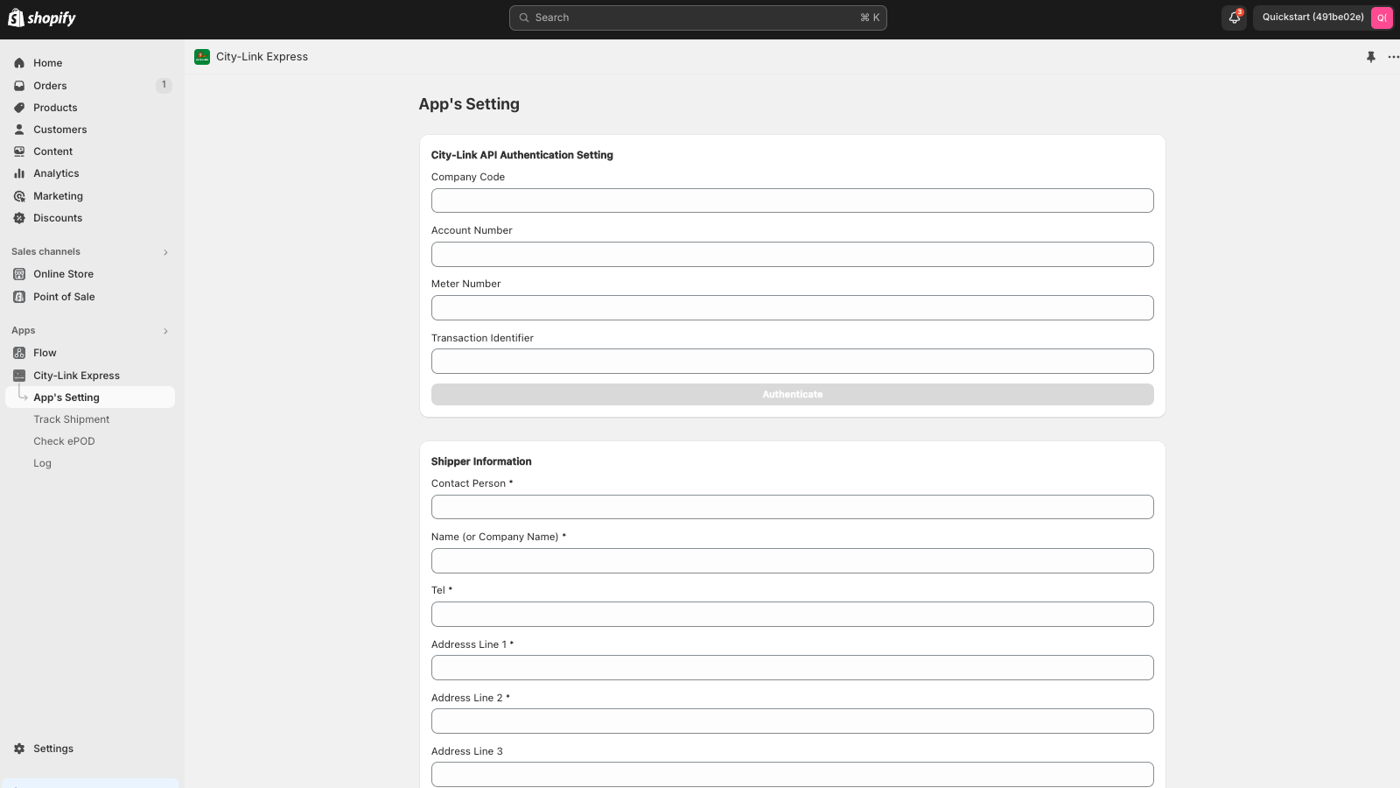Click the Tel field
Viewport: 1400px width, 788px height.
coord(792,614)
